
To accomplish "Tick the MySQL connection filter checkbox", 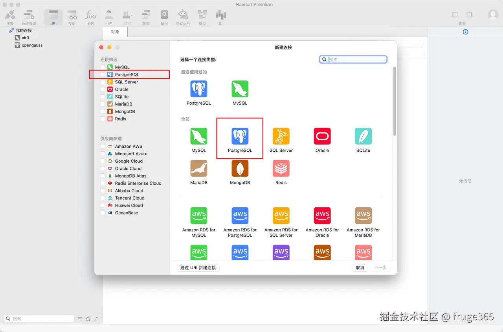I will tap(103, 67).
